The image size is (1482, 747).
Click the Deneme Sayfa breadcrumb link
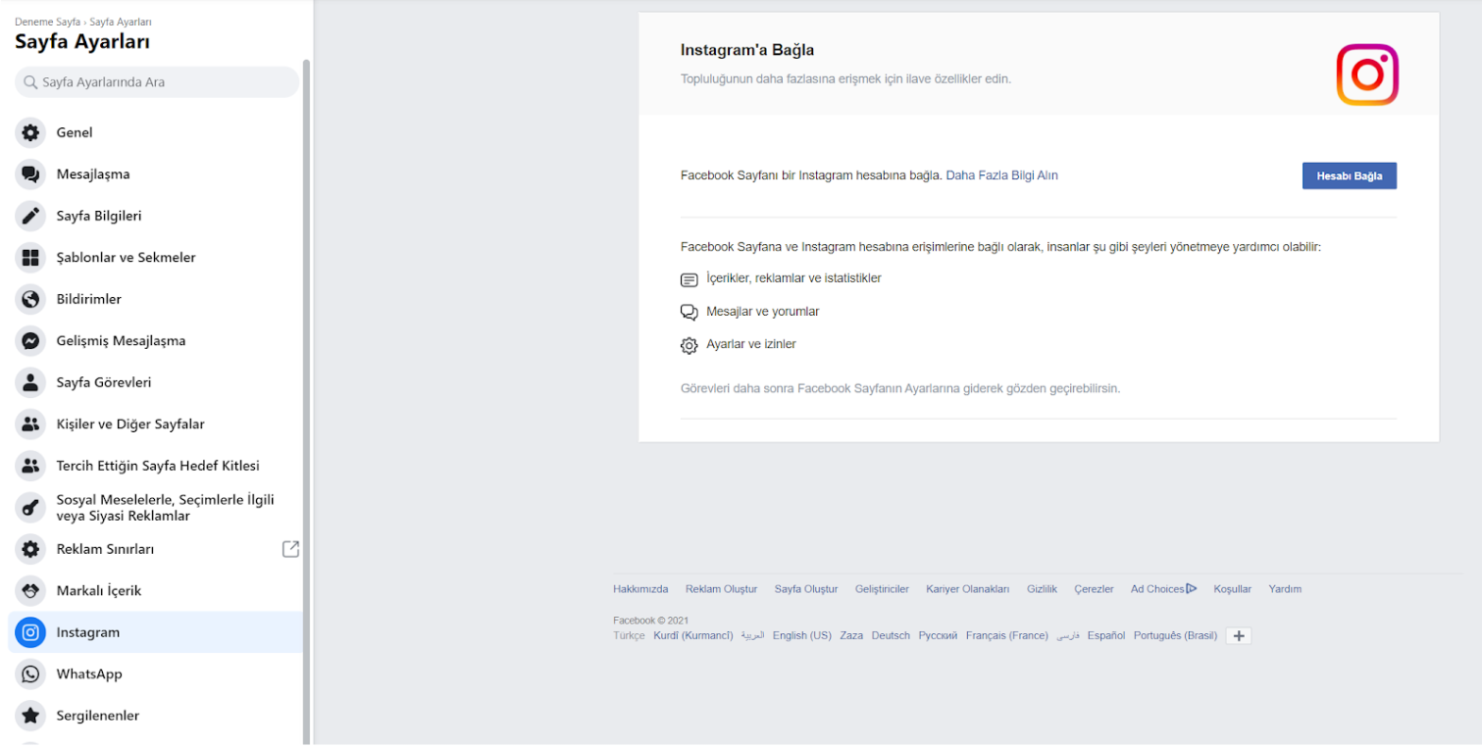(x=47, y=22)
